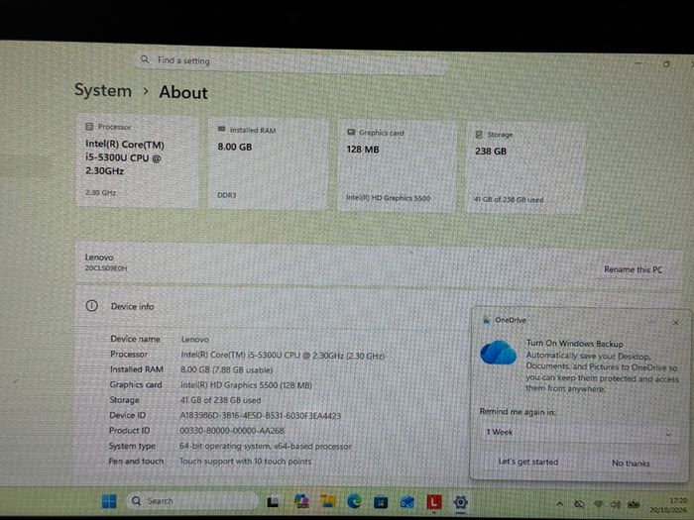Open the 1 Week reminder dropdown

[579, 432]
